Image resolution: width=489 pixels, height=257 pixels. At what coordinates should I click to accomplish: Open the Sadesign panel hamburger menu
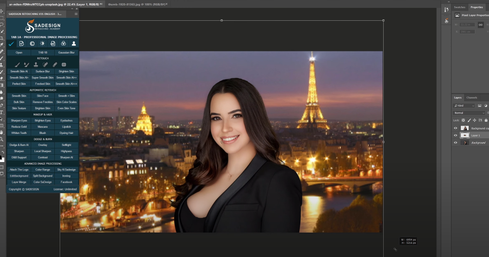[76, 14]
